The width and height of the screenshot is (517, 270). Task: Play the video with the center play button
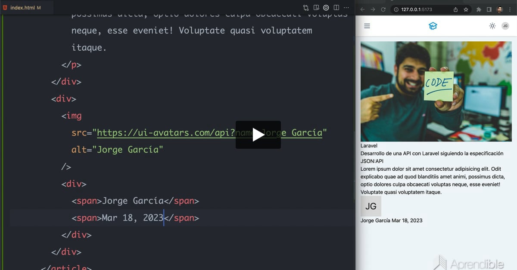tap(258, 135)
